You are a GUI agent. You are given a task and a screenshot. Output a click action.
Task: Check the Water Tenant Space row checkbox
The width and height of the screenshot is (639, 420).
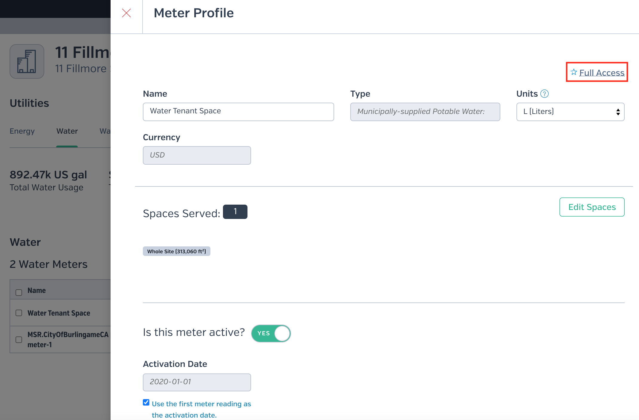[x=19, y=313]
